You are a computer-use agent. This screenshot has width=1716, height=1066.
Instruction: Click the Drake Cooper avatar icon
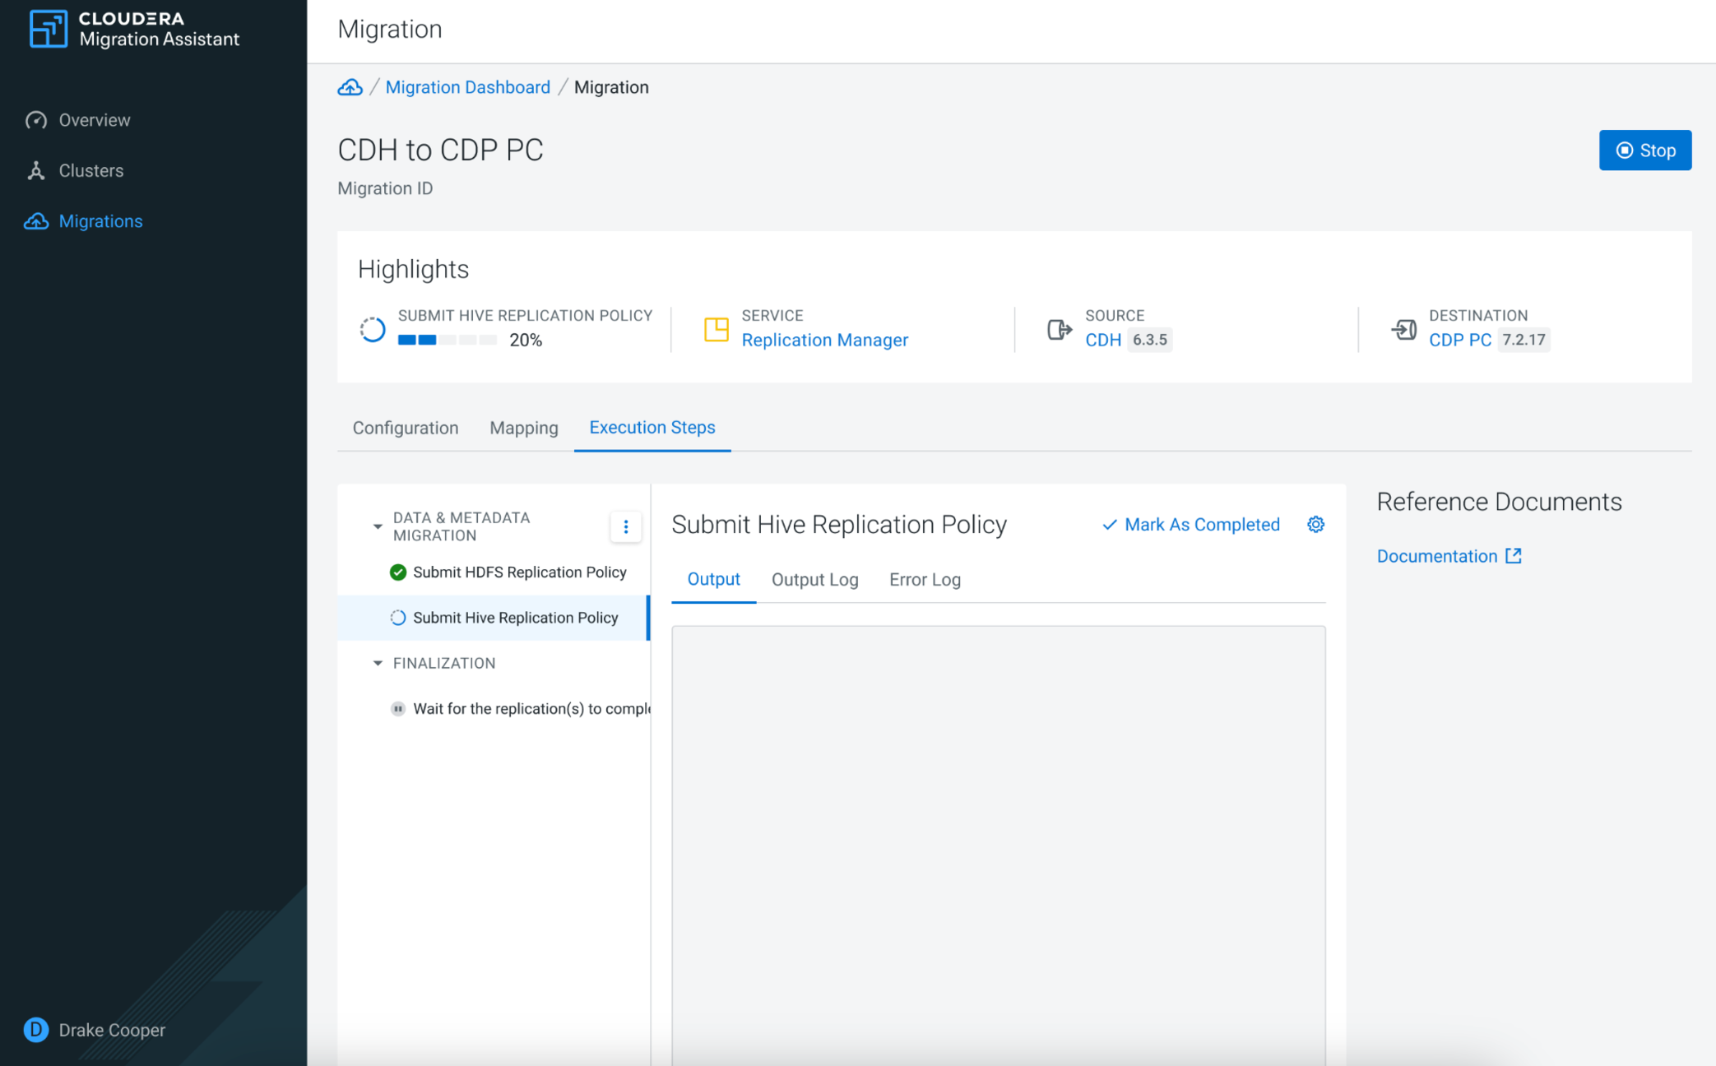(x=35, y=1030)
